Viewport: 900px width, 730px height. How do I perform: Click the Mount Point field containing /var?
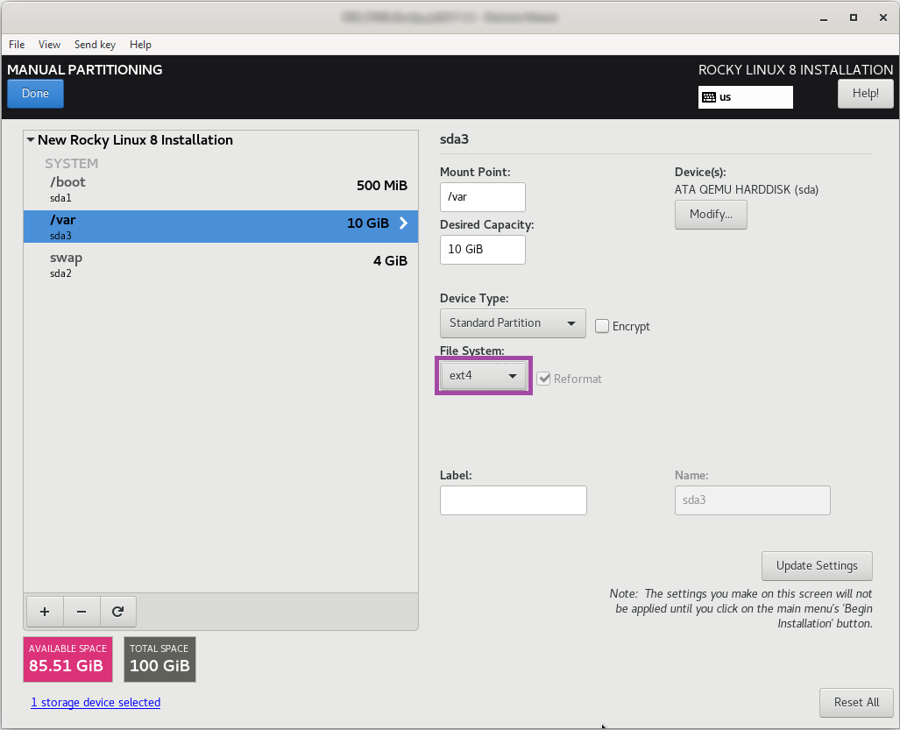tap(483, 197)
